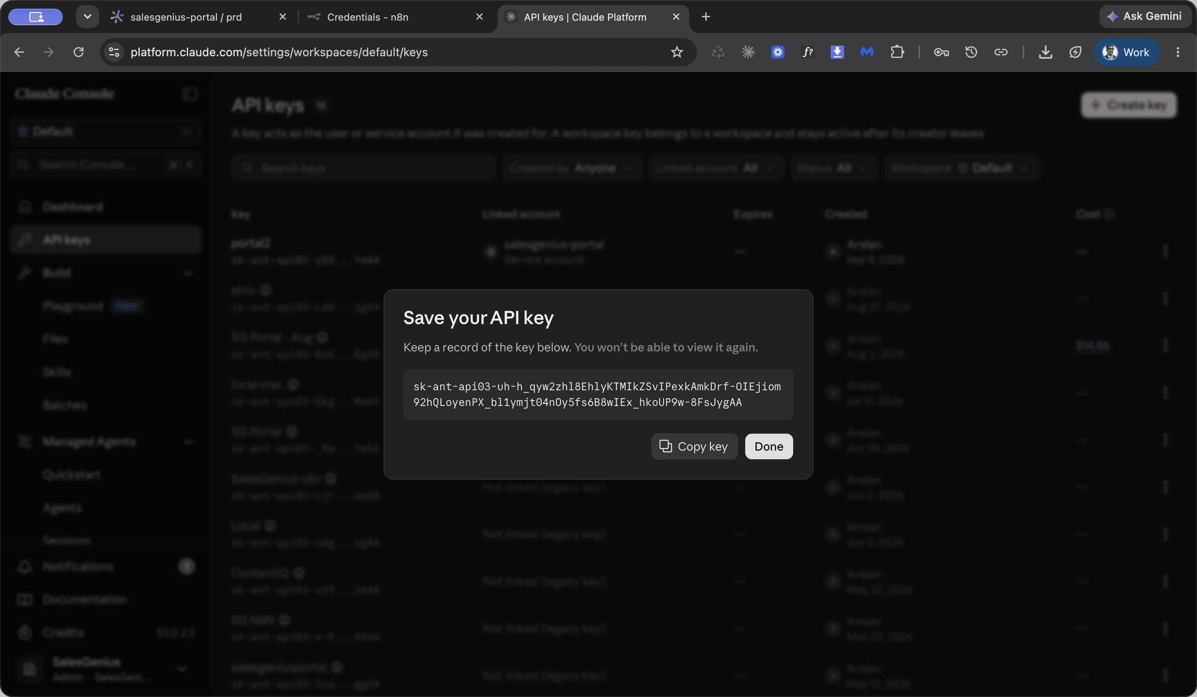Collapse the Claude Console sidebar
The image size is (1197, 697).
tap(190, 94)
